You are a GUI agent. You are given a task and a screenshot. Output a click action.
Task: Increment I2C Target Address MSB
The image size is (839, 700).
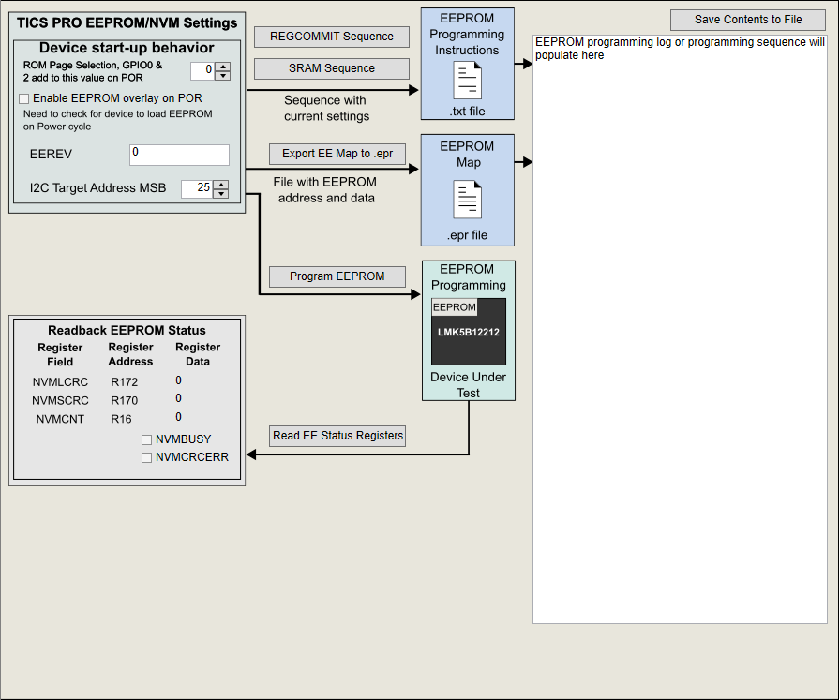click(x=221, y=185)
